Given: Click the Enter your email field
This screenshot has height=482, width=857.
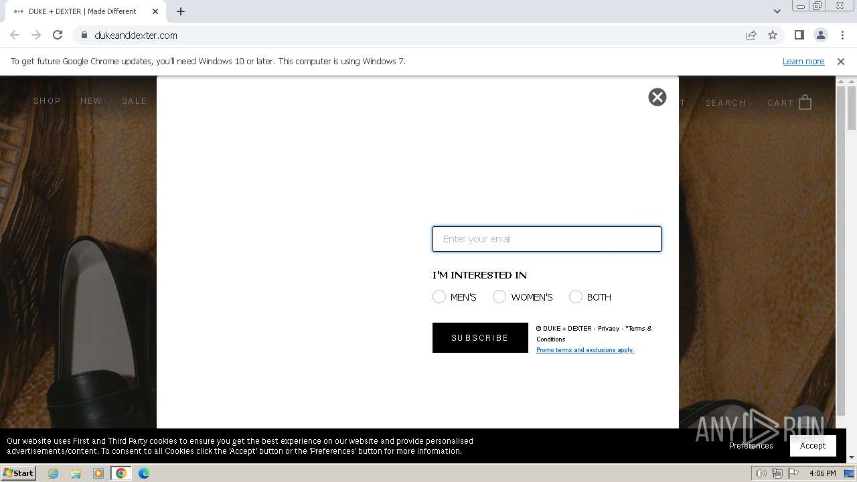Looking at the screenshot, I should tap(547, 239).
